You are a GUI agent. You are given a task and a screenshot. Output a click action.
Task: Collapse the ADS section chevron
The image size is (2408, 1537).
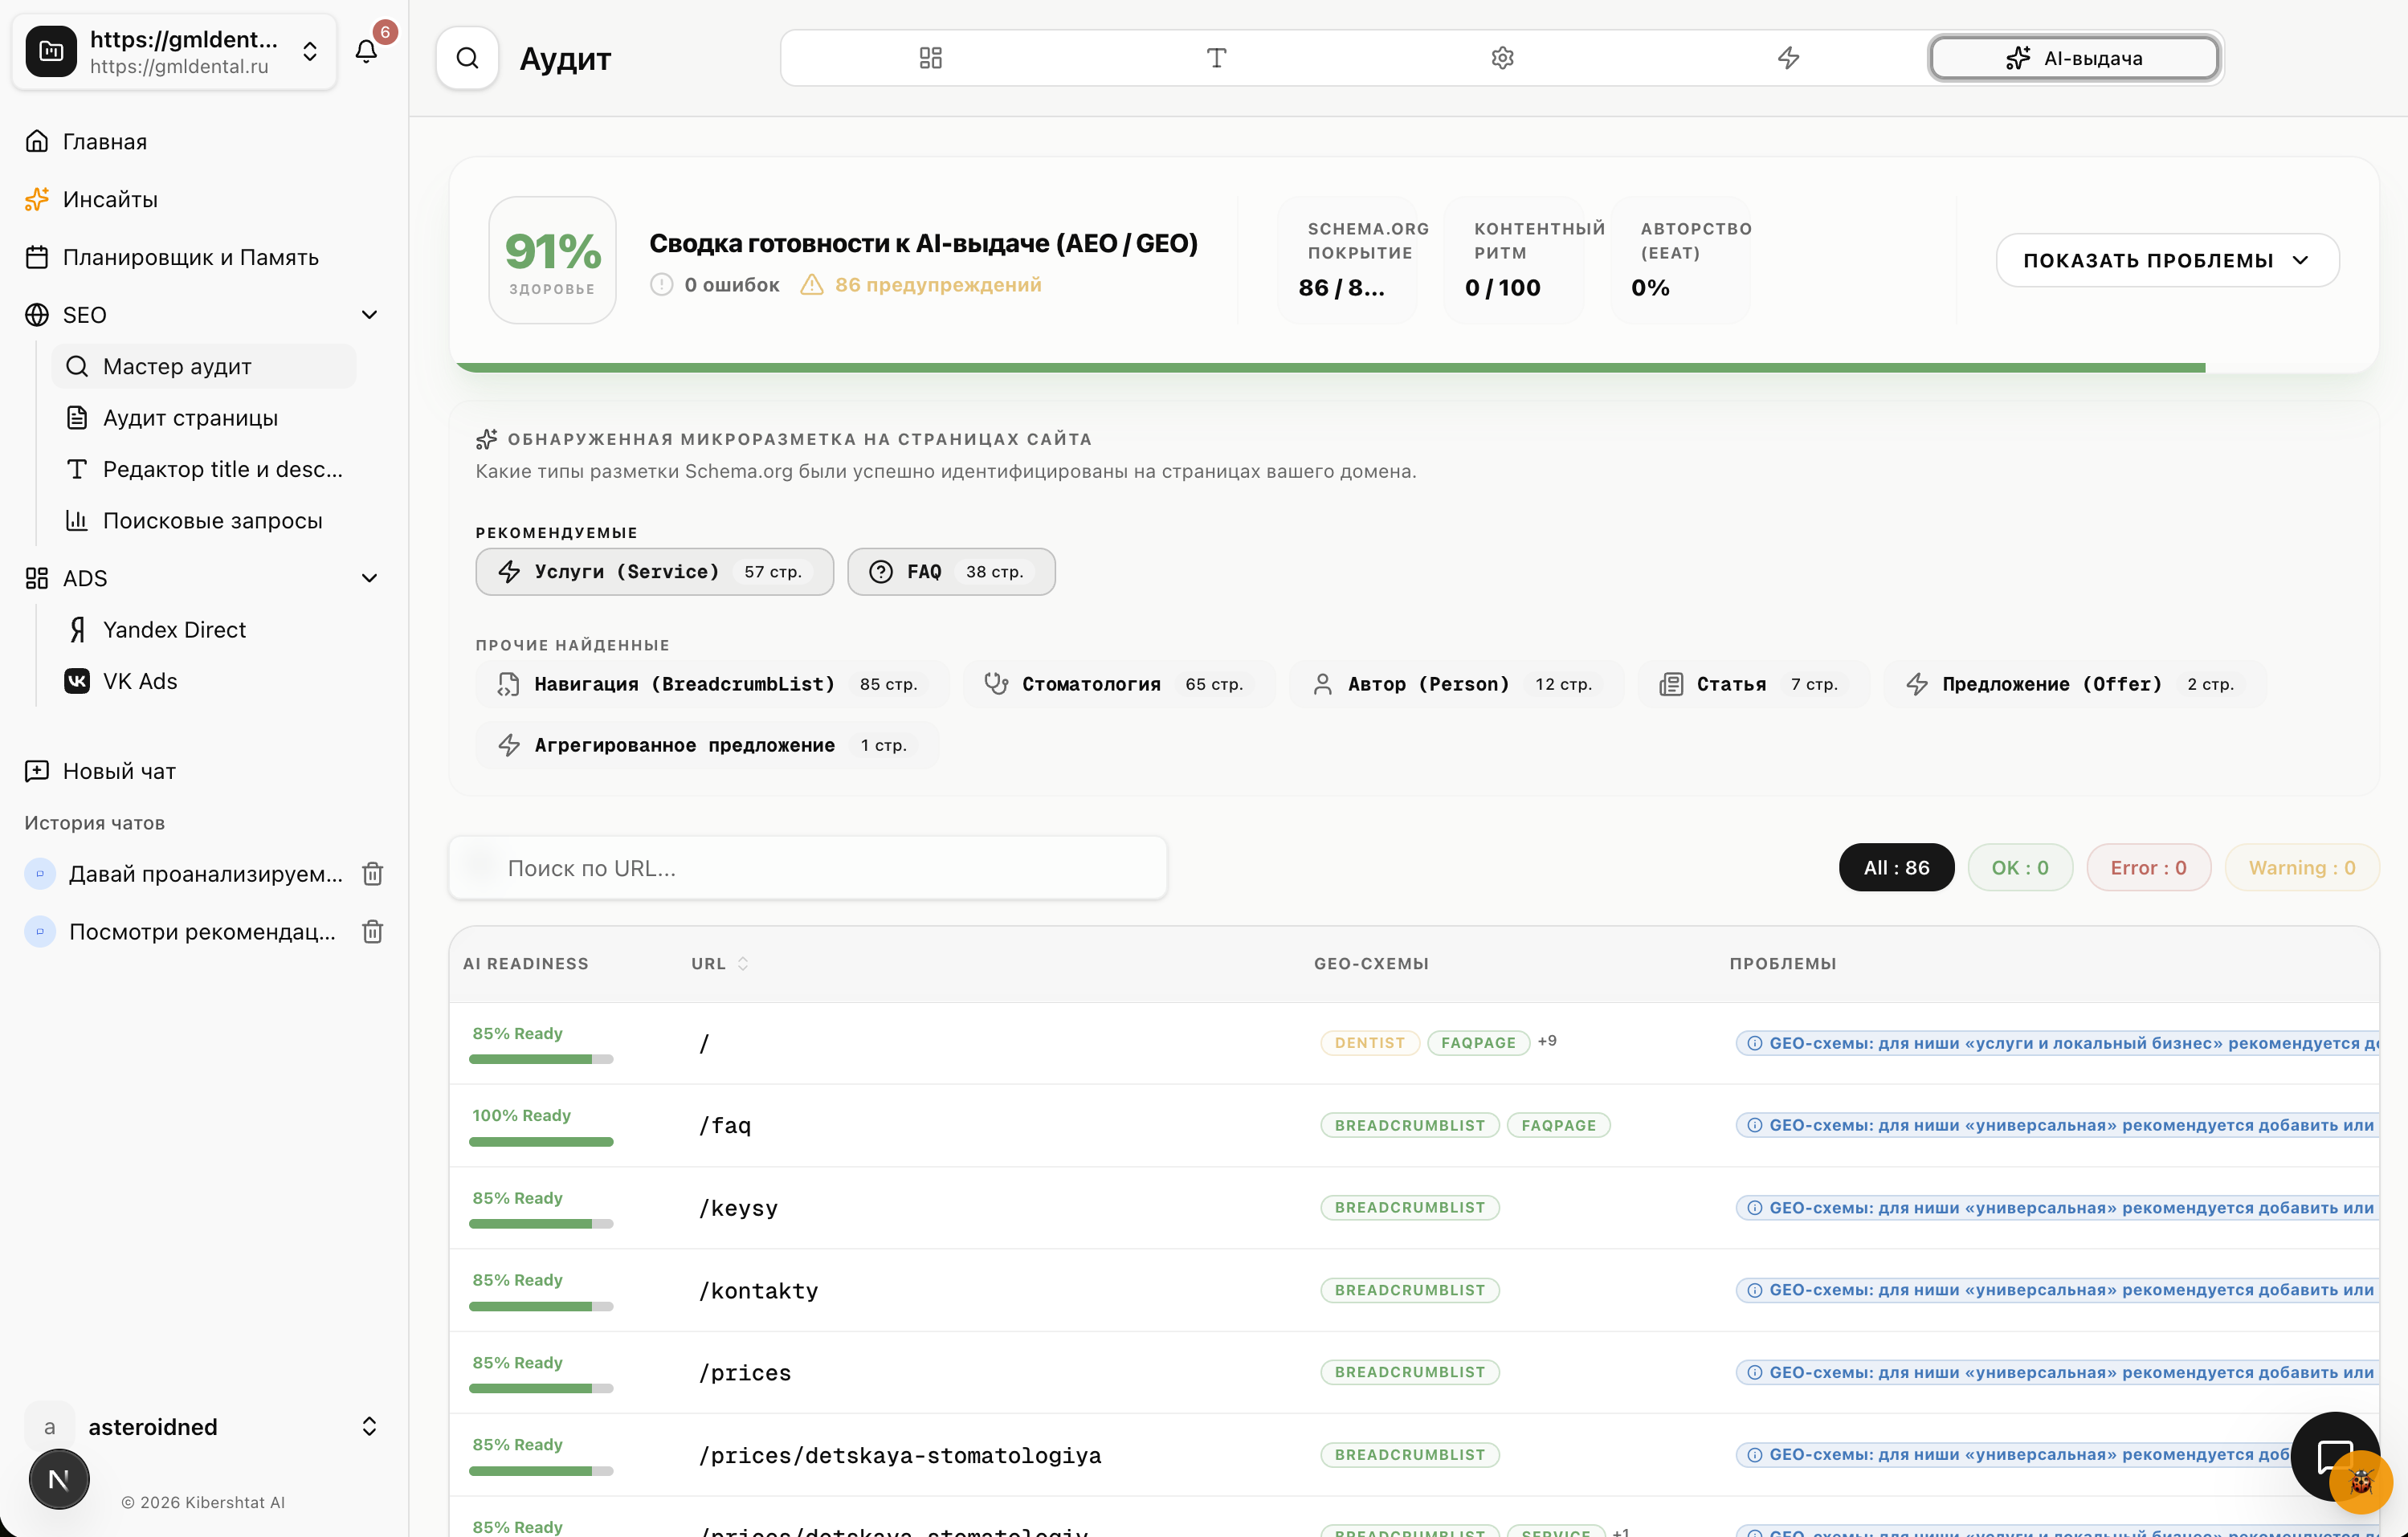pos(369,578)
